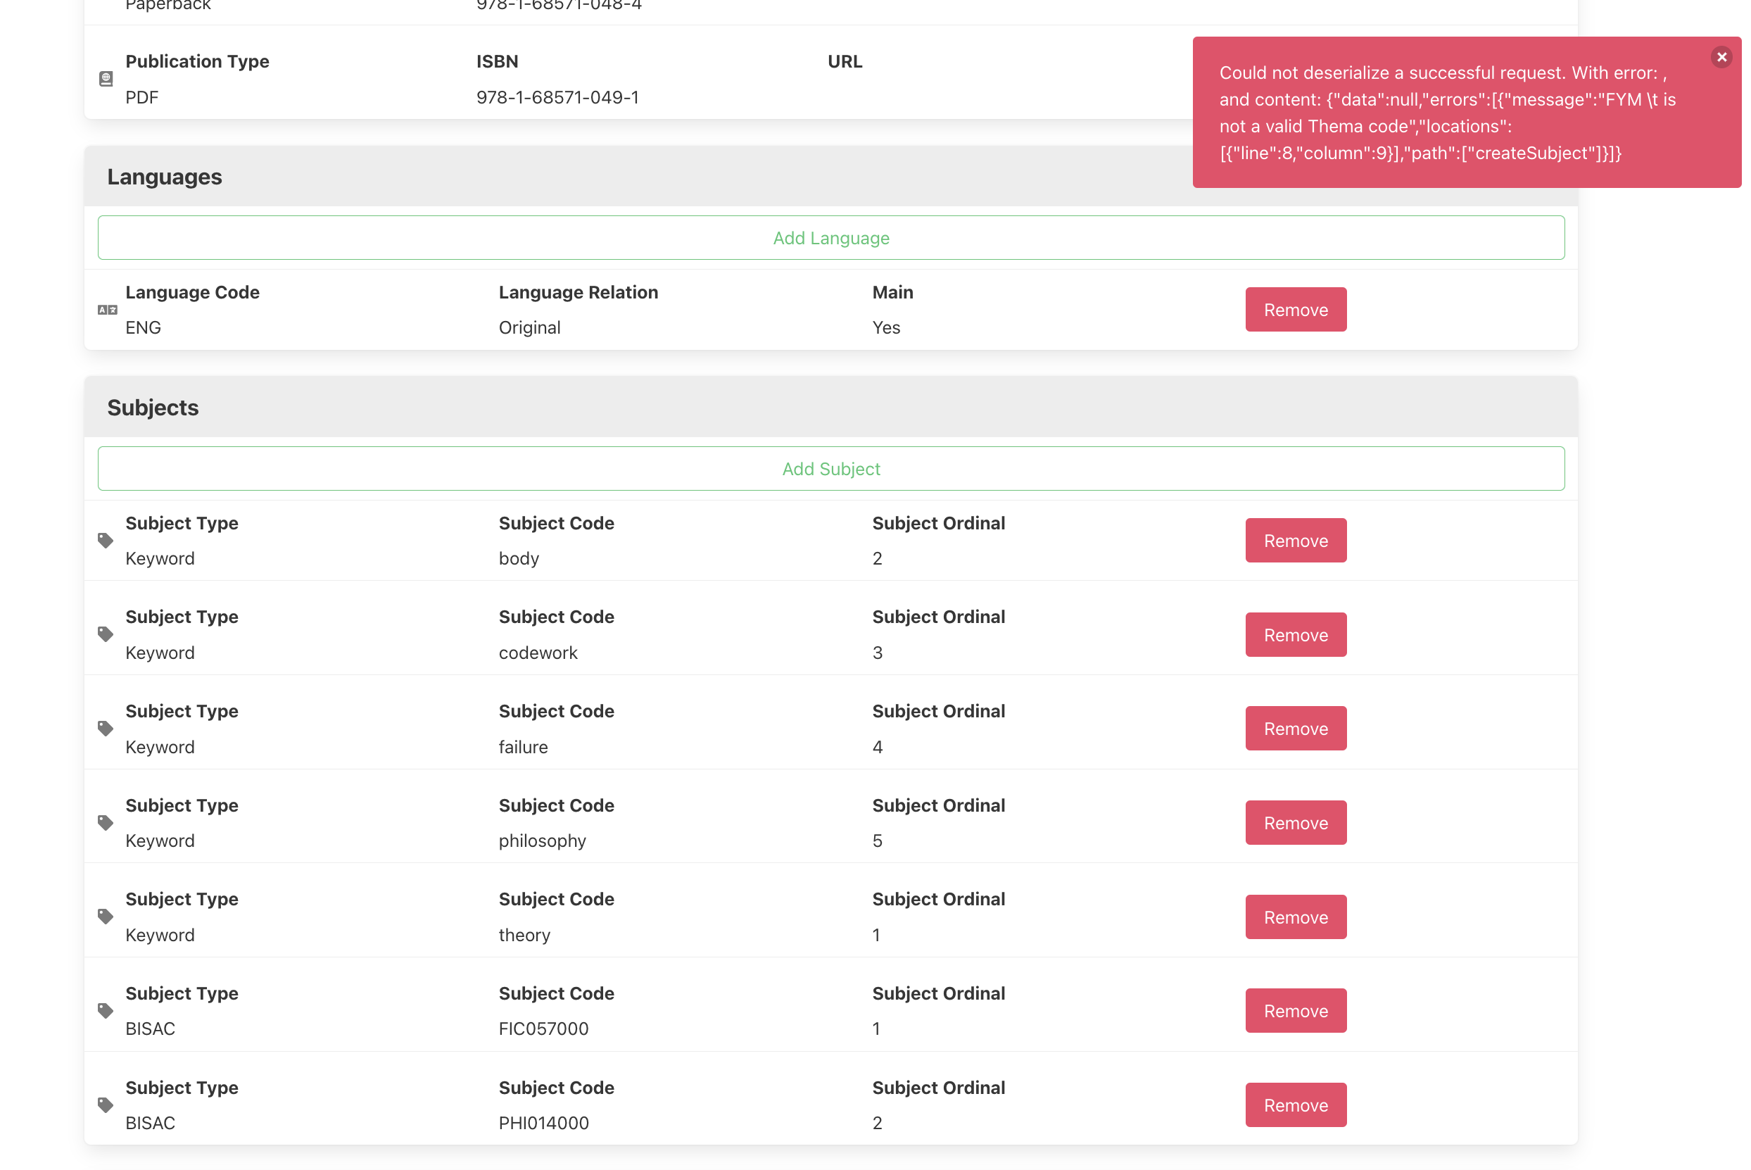The width and height of the screenshot is (1751, 1170).
Task: Remove the FIC057000 BISAC subject
Action: pyautogui.click(x=1296, y=1011)
